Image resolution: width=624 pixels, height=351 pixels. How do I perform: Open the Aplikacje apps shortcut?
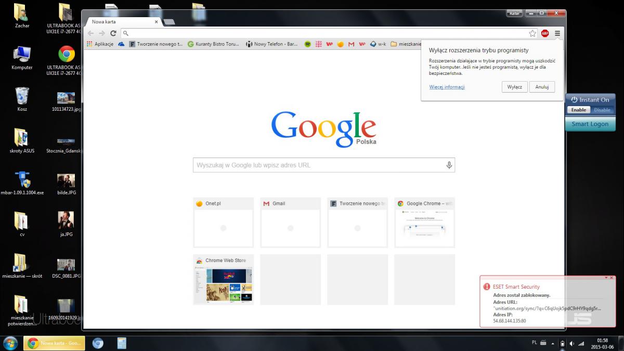[100, 44]
